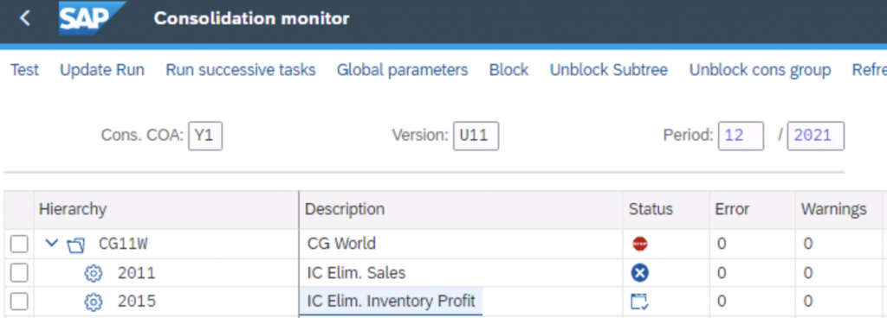Click Run successive tasks

click(x=241, y=70)
